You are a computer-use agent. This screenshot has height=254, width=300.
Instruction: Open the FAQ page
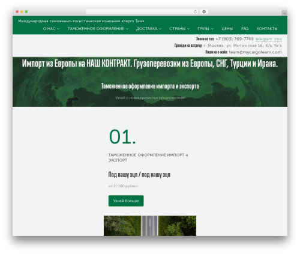(245, 29)
